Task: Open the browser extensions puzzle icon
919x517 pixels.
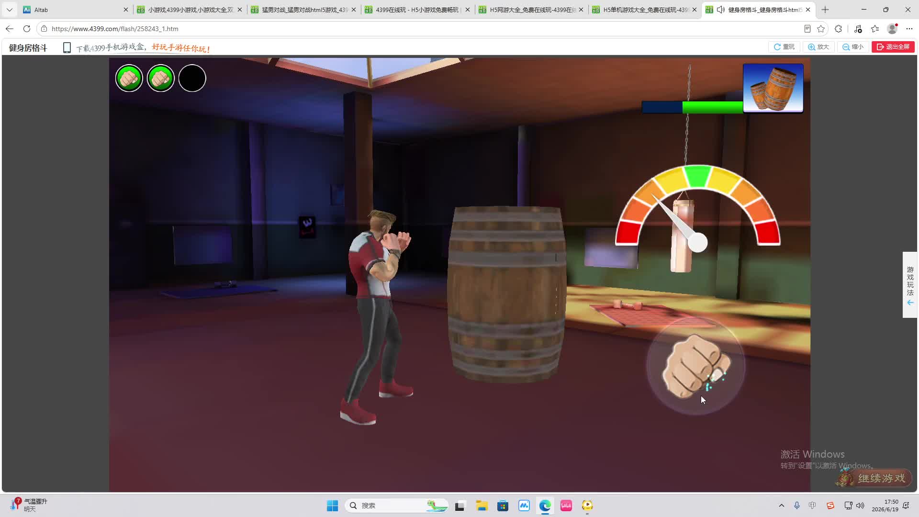Action: 838,29
